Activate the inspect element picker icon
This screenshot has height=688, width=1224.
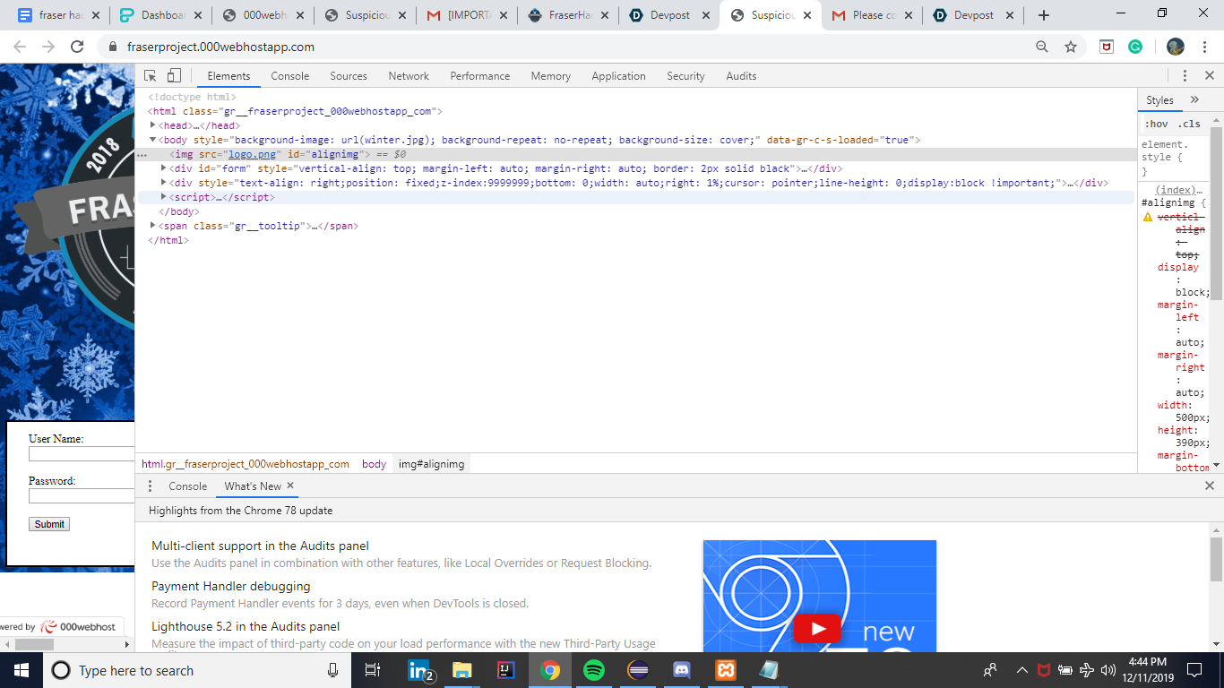pyautogui.click(x=151, y=76)
